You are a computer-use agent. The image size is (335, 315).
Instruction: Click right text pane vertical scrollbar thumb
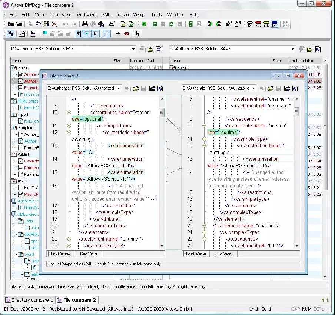(x=297, y=112)
